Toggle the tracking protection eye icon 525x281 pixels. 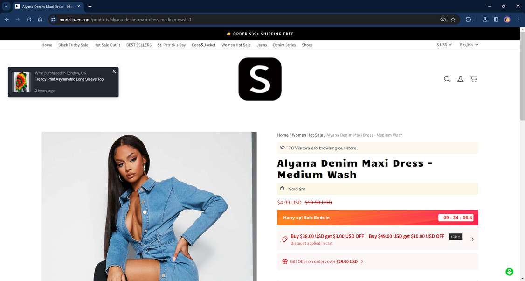click(x=443, y=20)
